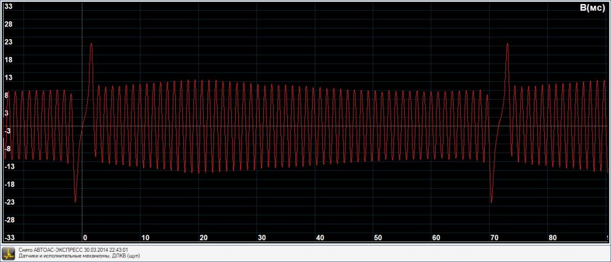Viewport: 611px width, 262px height.
Task: Click the 28 volt axis label
Action: click(8, 24)
